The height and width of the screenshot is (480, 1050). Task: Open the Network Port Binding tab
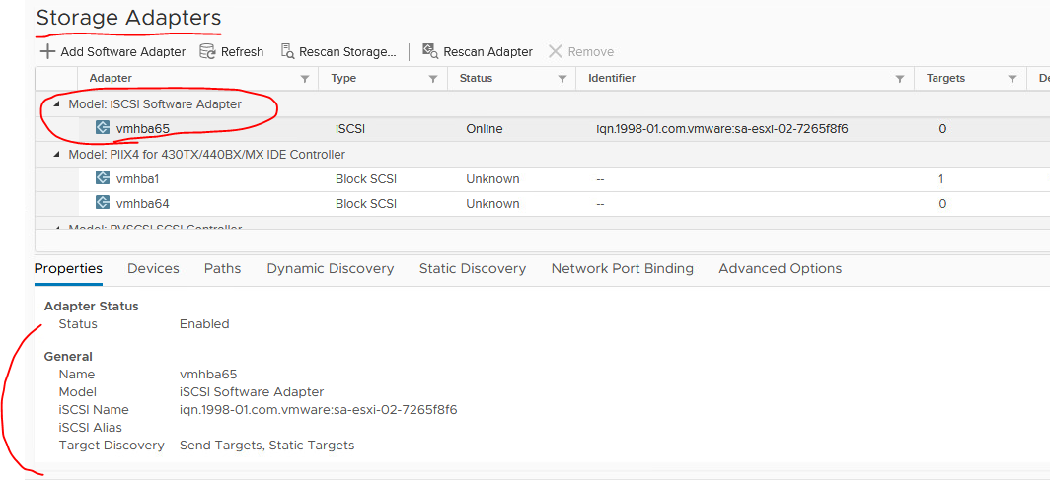[x=622, y=269]
